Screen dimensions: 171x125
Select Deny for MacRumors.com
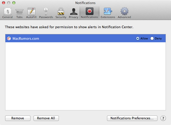click(152, 38)
